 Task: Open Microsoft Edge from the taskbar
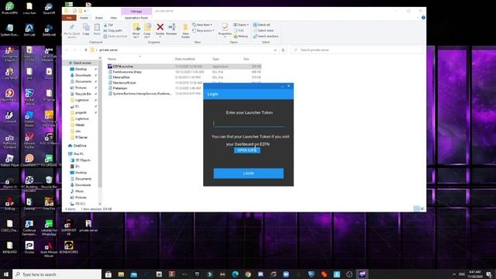click(235, 274)
